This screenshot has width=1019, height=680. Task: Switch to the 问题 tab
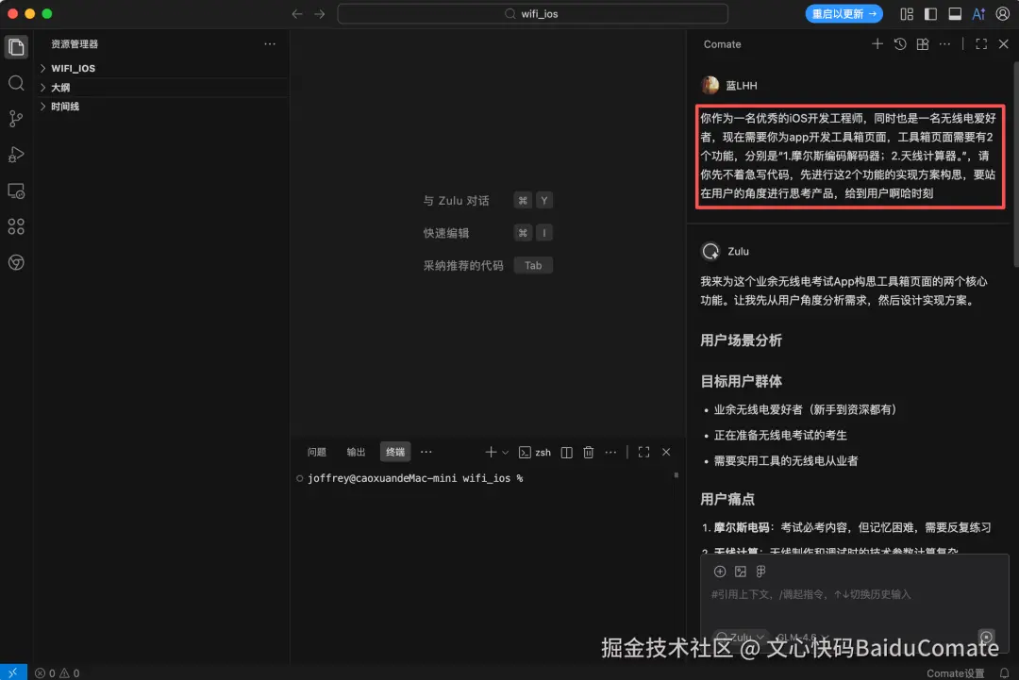tap(316, 452)
